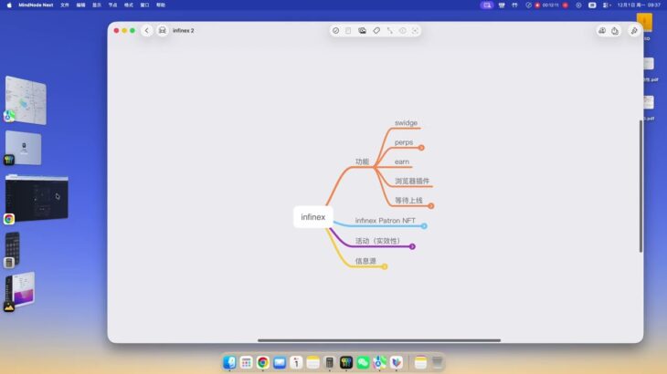Insert an image via the toolbar photo icon

point(362,31)
